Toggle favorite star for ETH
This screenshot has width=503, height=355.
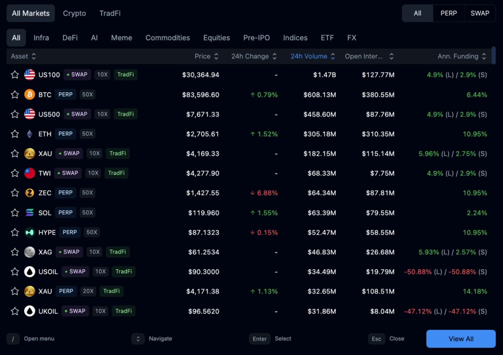tap(15, 134)
